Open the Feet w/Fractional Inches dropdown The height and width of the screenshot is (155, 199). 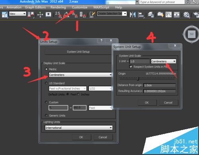(x=68, y=88)
